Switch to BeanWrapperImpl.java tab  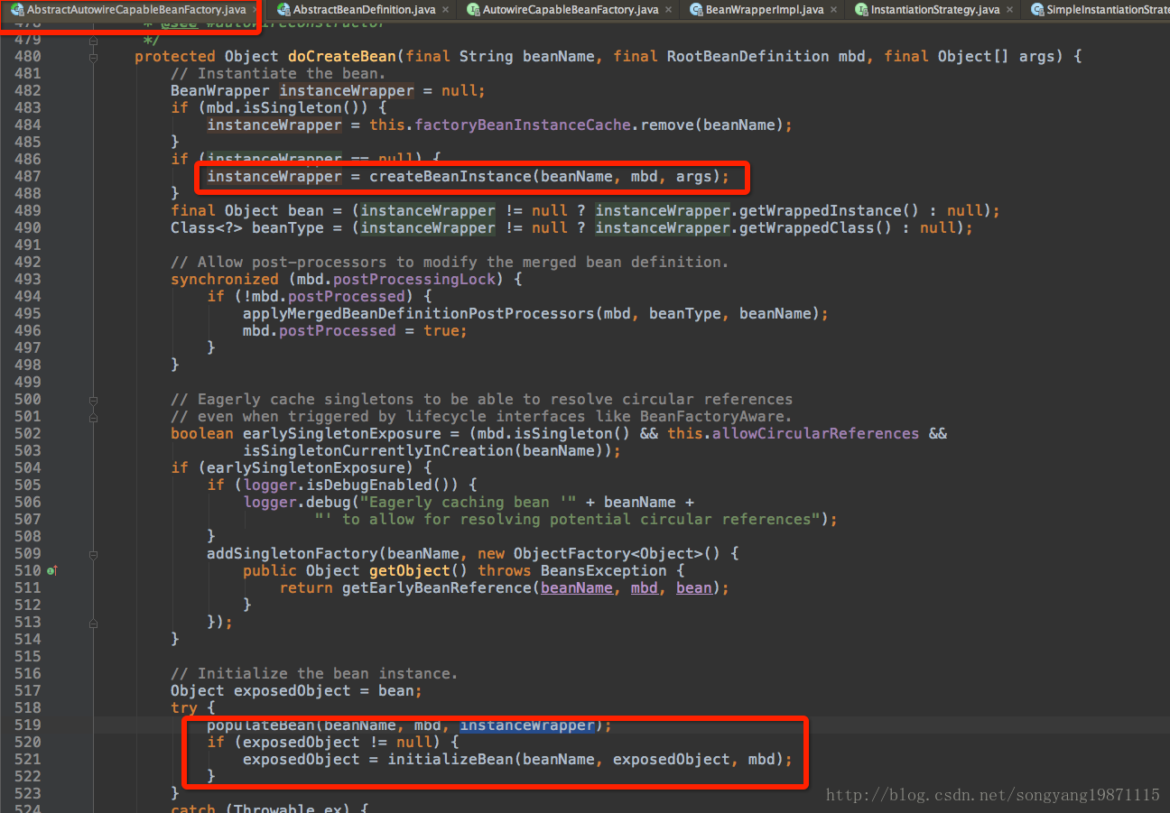[x=765, y=10]
